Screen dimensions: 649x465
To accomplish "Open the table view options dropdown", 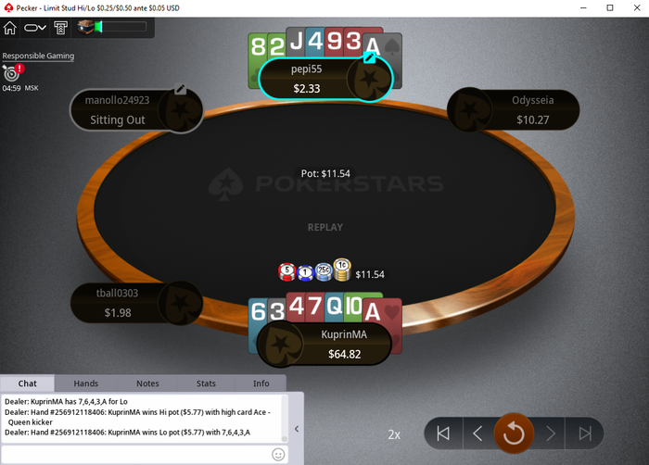I will tap(35, 28).
